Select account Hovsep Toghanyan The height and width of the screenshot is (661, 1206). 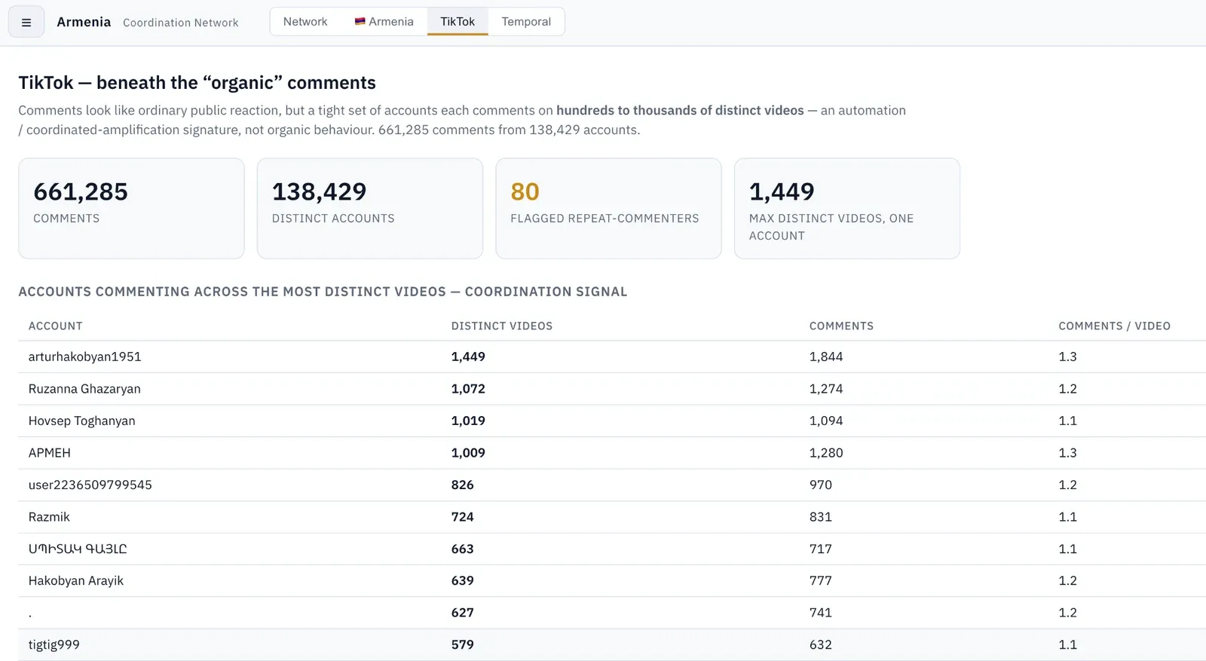click(x=82, y=421)
